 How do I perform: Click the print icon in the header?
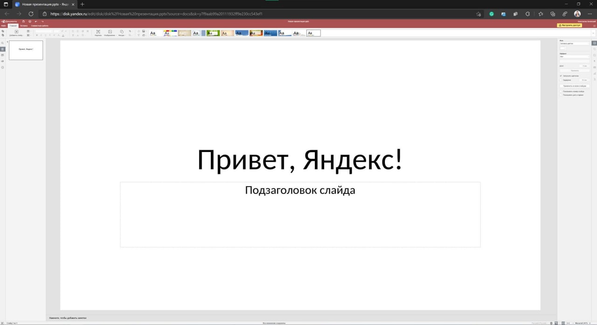click(x=30, y=21)
